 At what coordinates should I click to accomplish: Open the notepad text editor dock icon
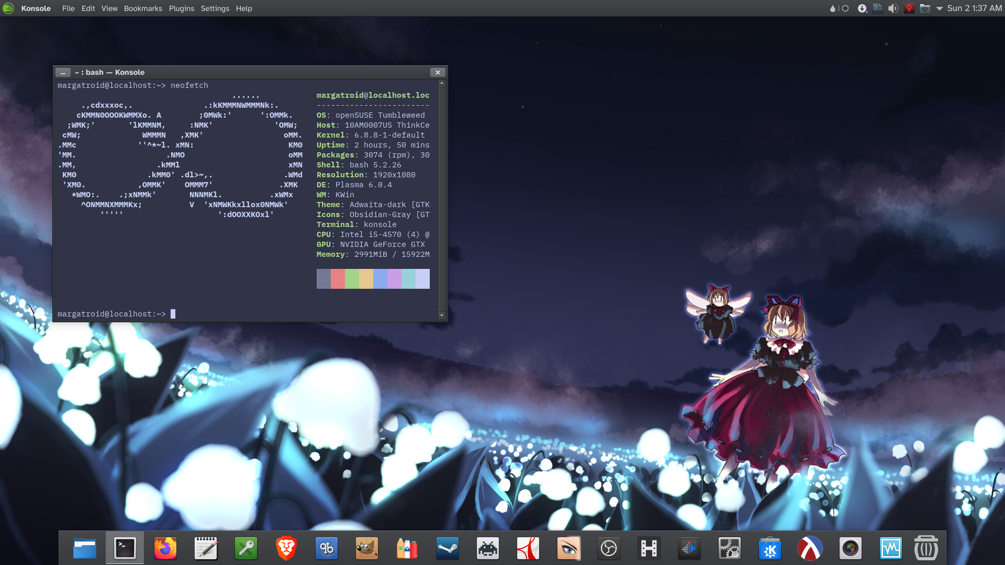coord(206,548)
